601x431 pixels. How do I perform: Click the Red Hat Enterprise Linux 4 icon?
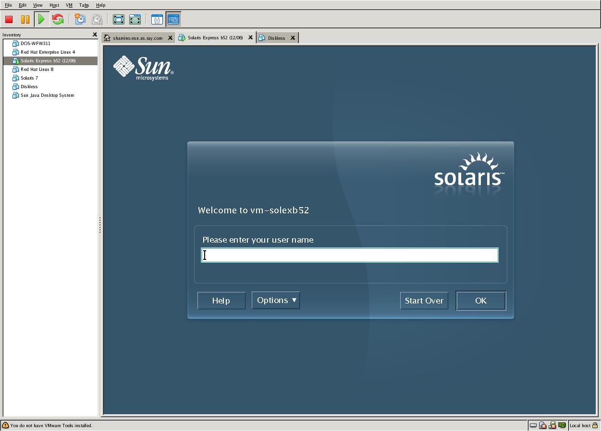[x=15, y=52]
